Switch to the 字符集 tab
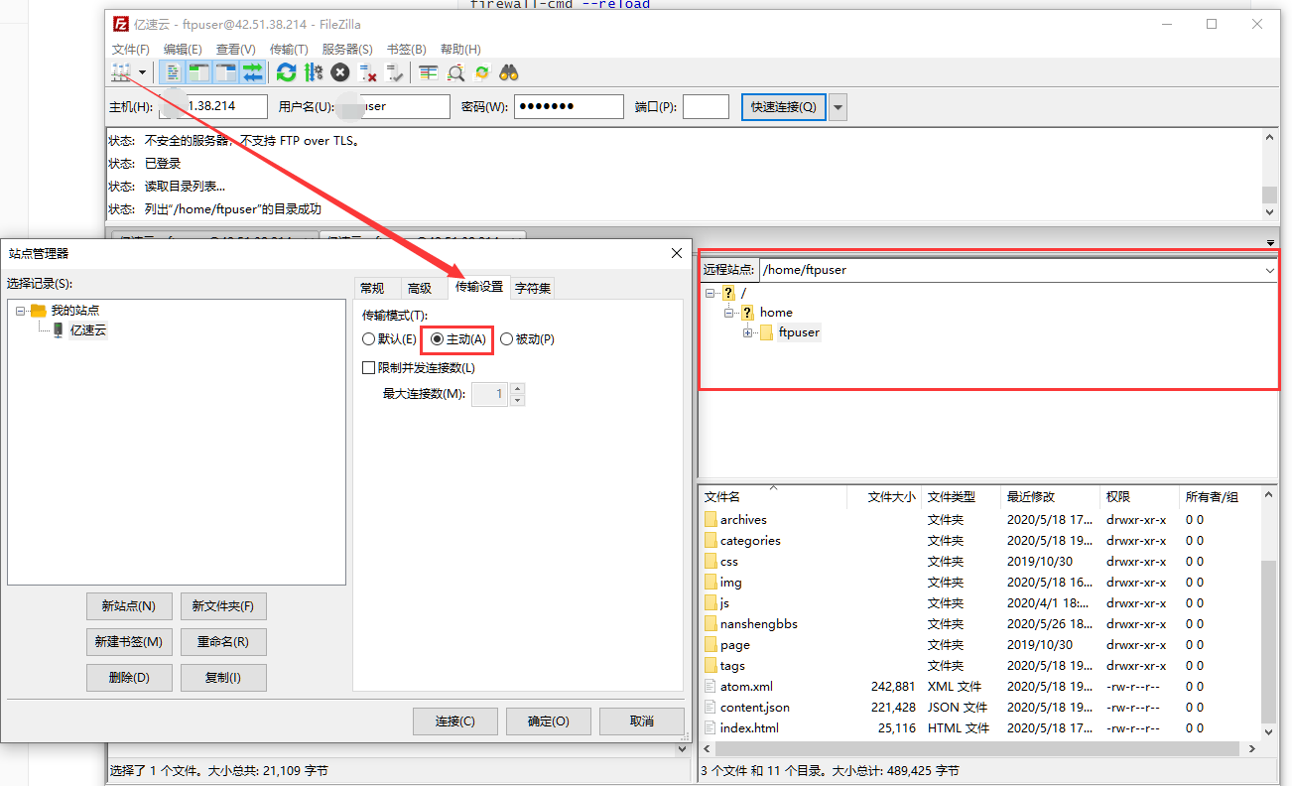This screenshot has height=786, width=1292. point(533,288)
